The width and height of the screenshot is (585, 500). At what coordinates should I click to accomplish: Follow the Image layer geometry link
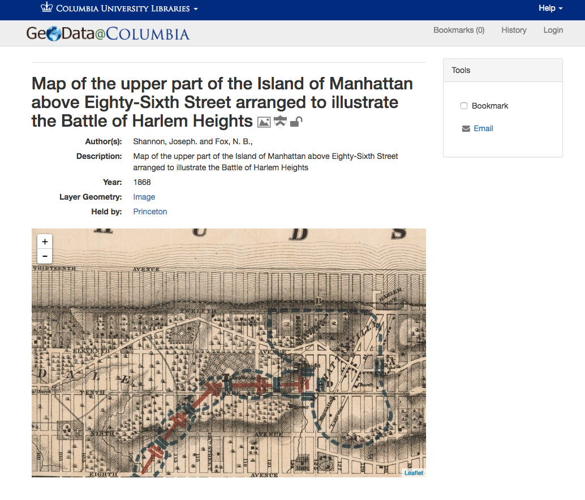pyautogui.click(x=144, y=197)
